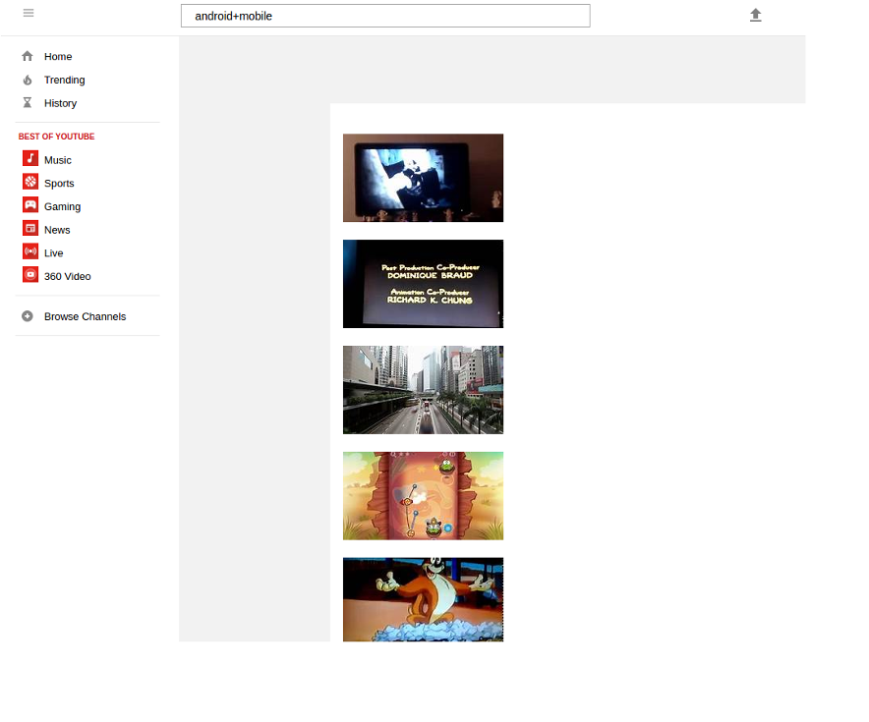Select Live under Best of YouTube
The image size is (869, 722).
(x=54, y=253)
